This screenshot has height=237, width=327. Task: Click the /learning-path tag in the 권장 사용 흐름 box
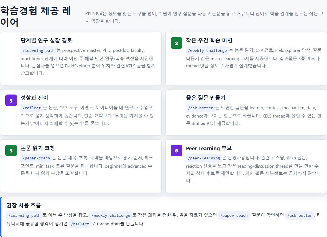pos(24,215)
